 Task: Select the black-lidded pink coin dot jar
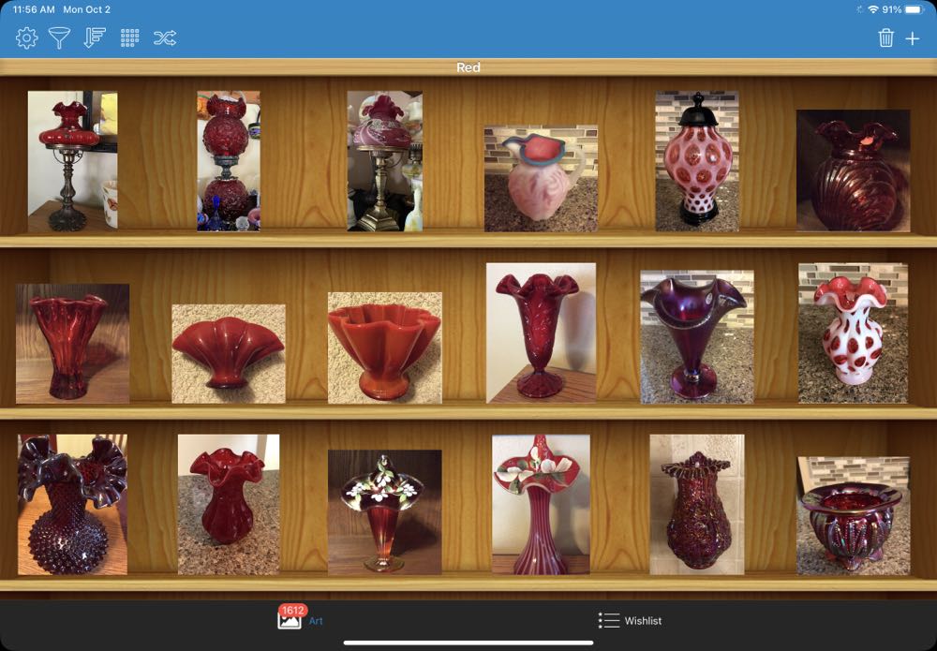(x=696, y=160)
